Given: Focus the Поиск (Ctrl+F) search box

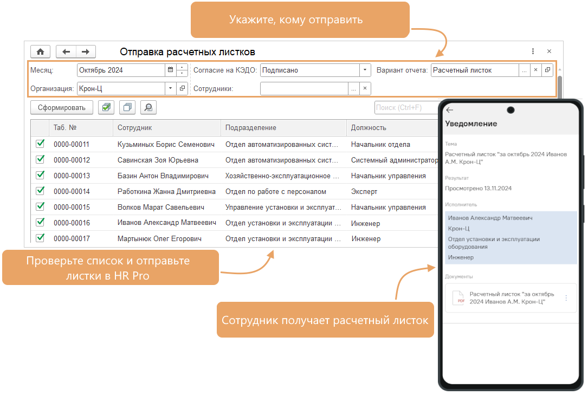Looking at the screenshot, I should 407,108.
